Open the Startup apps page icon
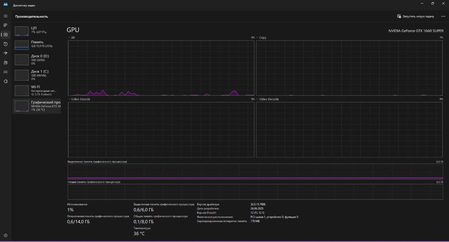Viewport: 449px width, 242px height. [x=5, y=53]
